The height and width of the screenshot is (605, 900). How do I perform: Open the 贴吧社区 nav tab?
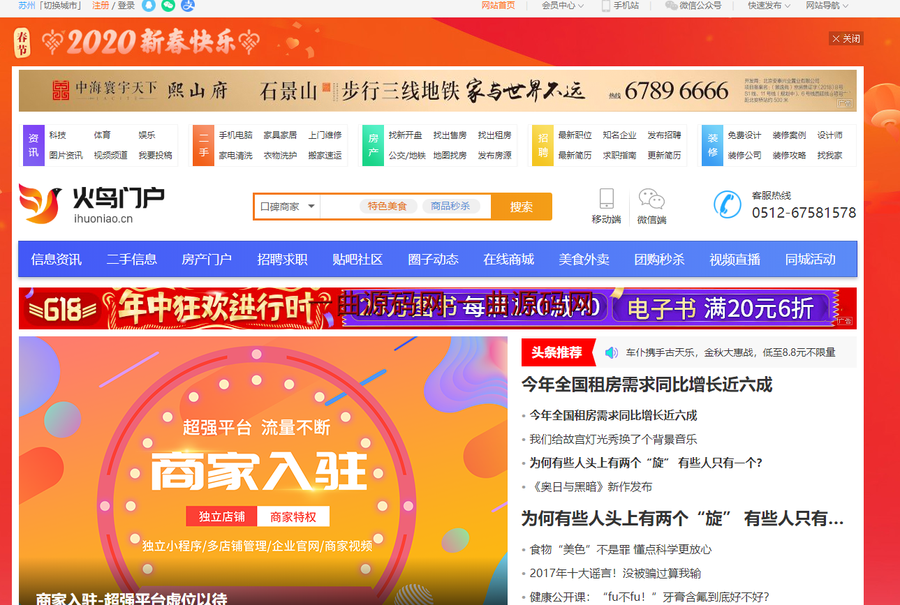(357, 260)
